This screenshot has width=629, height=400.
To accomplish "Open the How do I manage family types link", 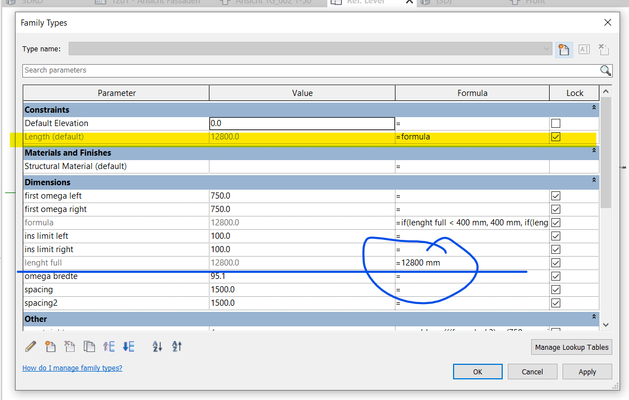I will pyautogui.click(x=72, y=368).
